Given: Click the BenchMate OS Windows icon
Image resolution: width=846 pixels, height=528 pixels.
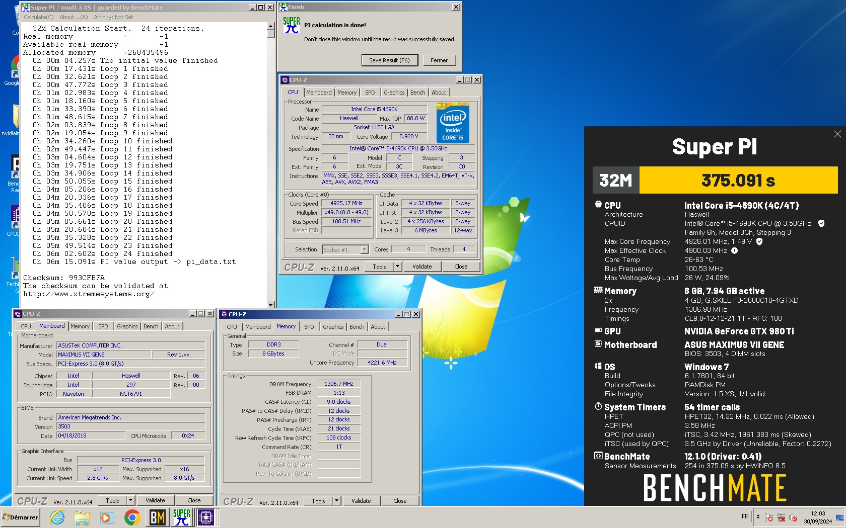Looking at the screenshot, I should [598, 366].
